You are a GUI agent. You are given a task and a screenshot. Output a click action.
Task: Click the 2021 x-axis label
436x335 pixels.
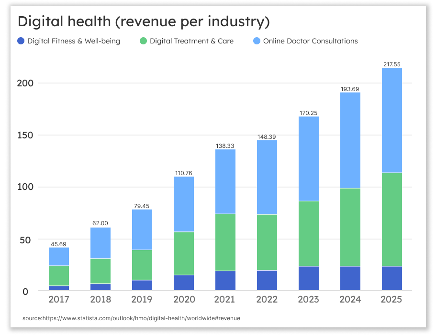click(x=224, y=300)
